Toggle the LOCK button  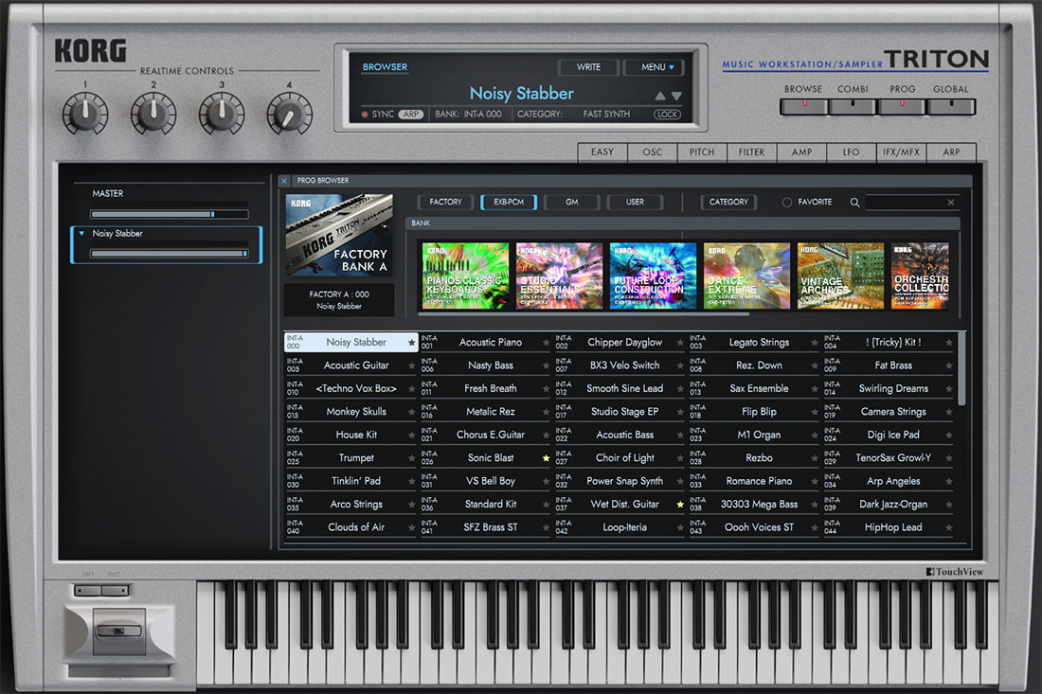pos(667,115)
